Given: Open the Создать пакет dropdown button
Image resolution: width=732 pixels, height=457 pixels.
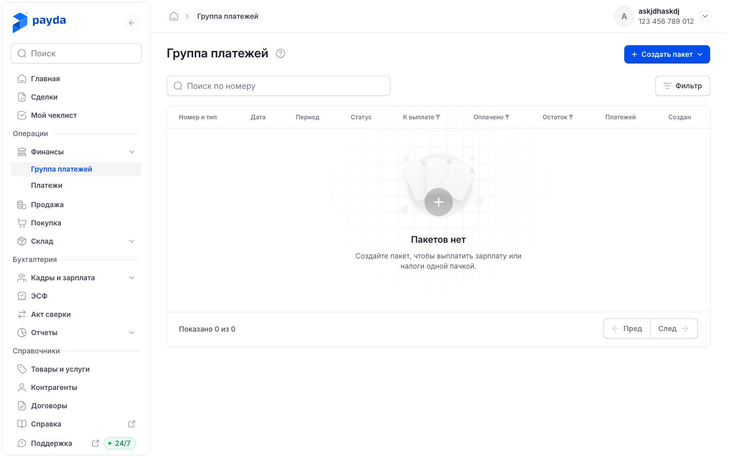Looking at the screenshot, I should pyautogui.click(x=667, y=54).
